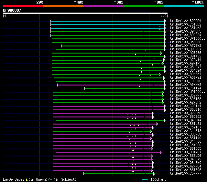Screen dimensions: 207x182
Task: Click the purple ~60% identity legend segment
Action: [103, 6]
